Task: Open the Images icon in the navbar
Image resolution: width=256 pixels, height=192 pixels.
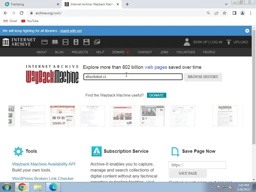Action: pos(97,42)
